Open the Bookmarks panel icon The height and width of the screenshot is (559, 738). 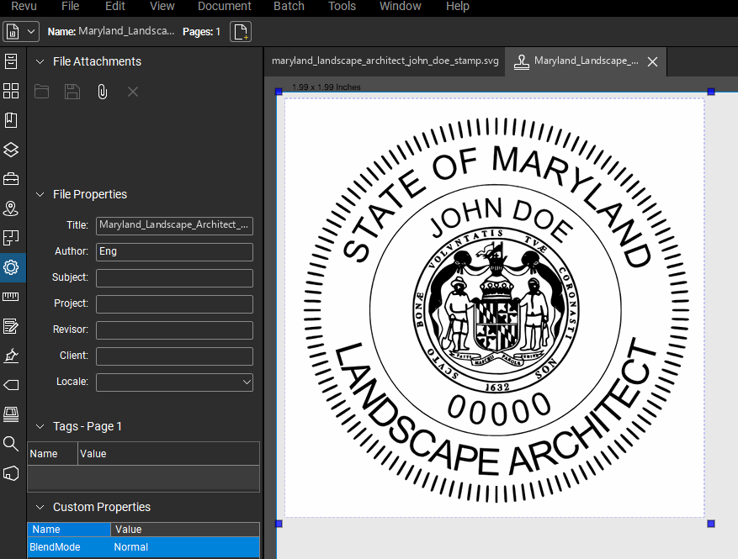click(11, 120)
